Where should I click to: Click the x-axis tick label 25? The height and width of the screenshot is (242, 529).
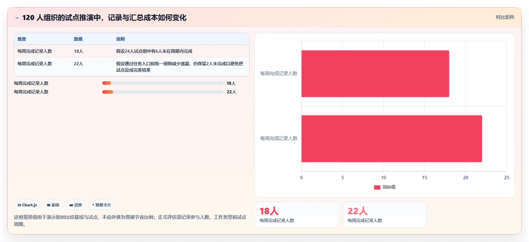coord(506,177)
